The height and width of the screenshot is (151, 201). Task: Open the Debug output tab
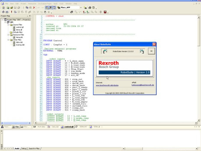(24, 149)
